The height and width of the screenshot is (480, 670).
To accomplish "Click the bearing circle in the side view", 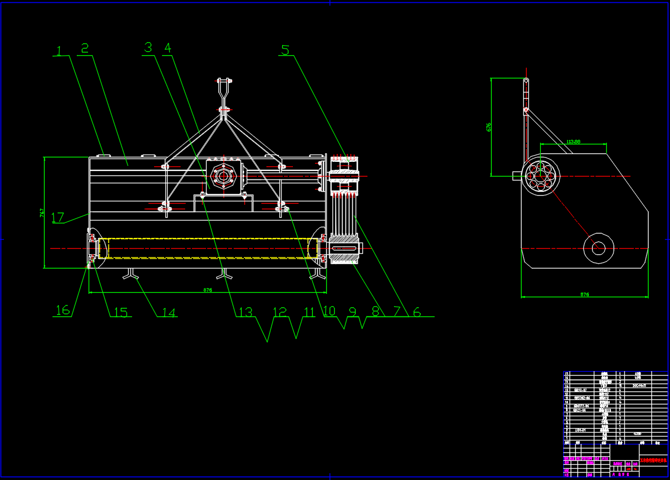I will click(540, 176).
